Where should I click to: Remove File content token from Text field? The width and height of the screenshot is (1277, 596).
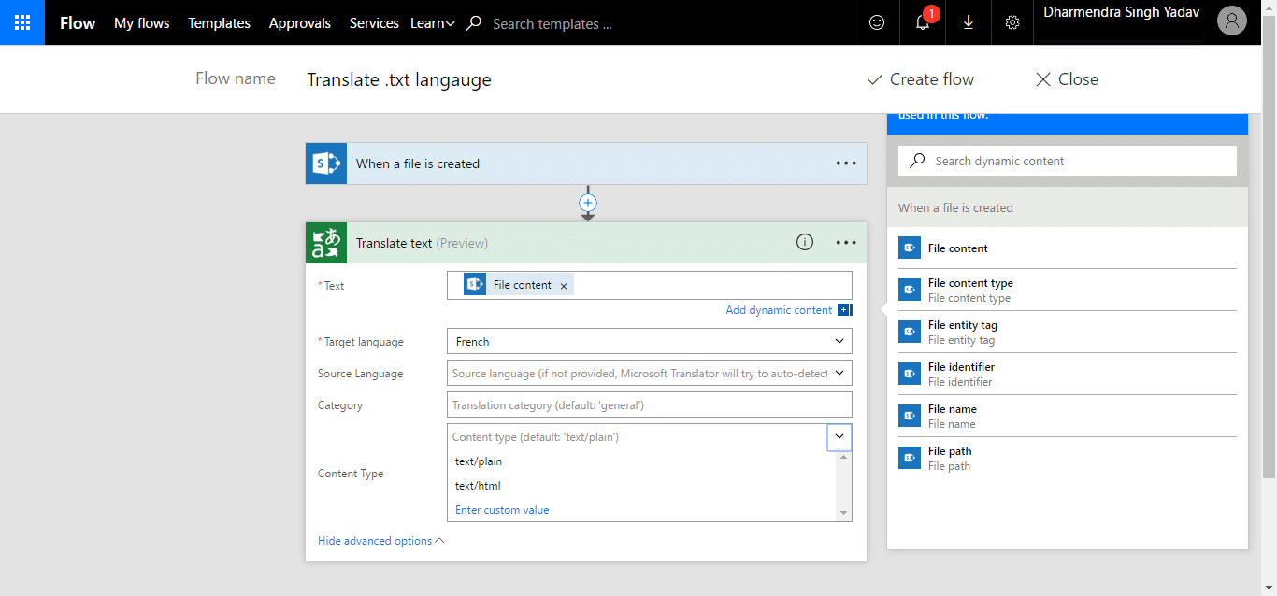(x=563, y=286)
